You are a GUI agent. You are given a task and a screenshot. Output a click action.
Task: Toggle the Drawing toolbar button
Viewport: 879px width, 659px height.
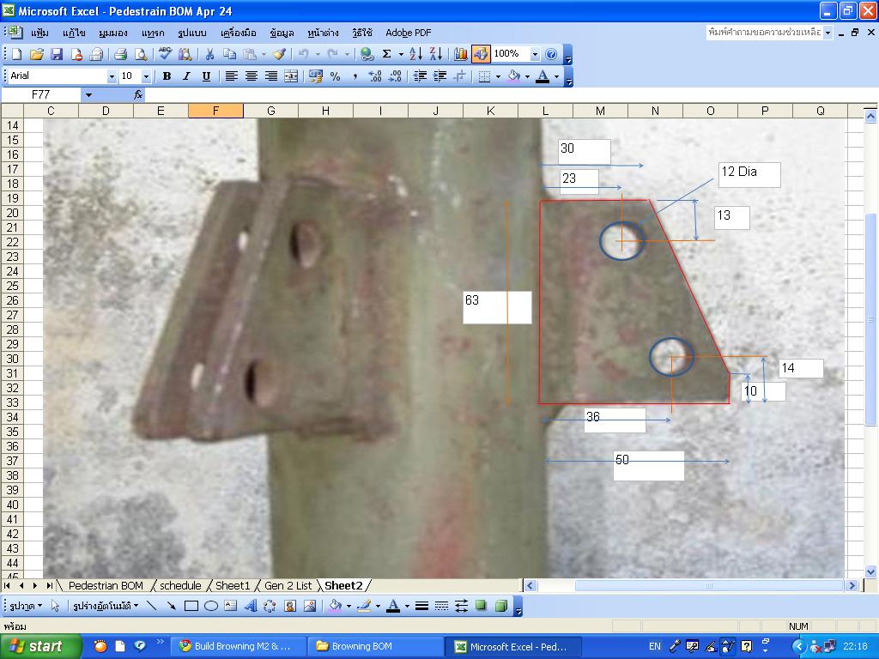481,54
